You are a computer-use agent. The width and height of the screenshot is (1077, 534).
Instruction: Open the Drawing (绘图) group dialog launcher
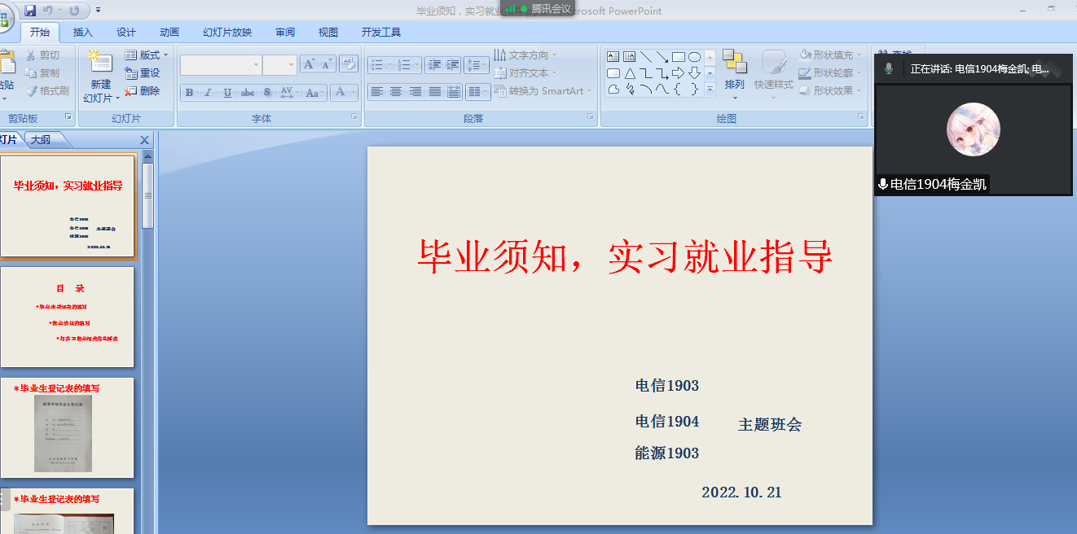coord(860,118)
